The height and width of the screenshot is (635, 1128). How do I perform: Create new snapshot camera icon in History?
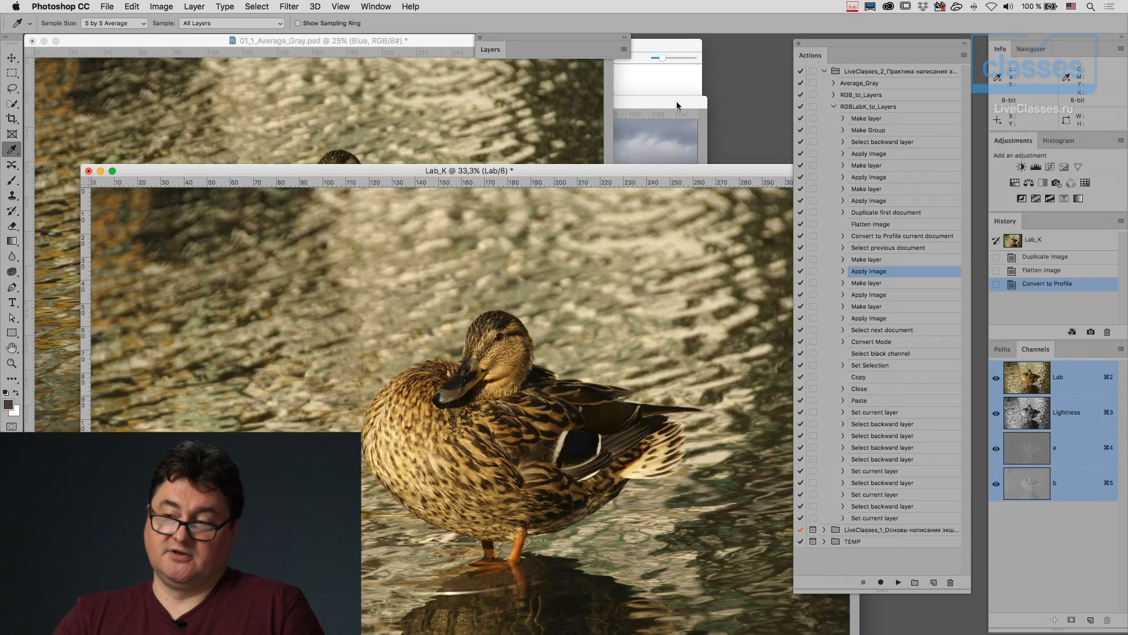tap(1090, 332)
